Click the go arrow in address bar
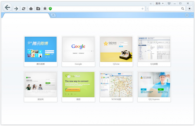 pos(142,9)
